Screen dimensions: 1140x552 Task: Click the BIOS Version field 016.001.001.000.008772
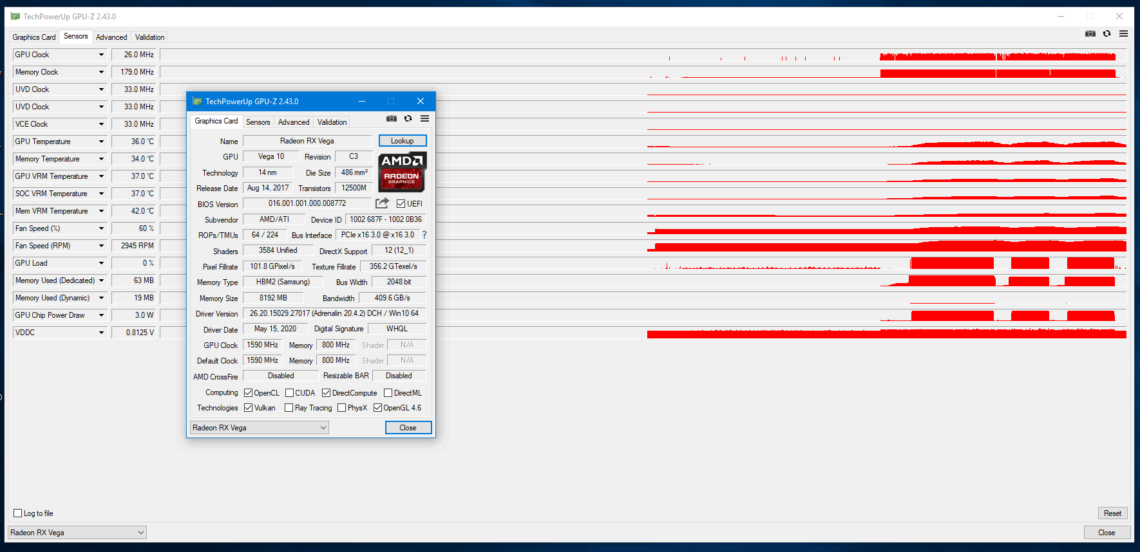307,203
